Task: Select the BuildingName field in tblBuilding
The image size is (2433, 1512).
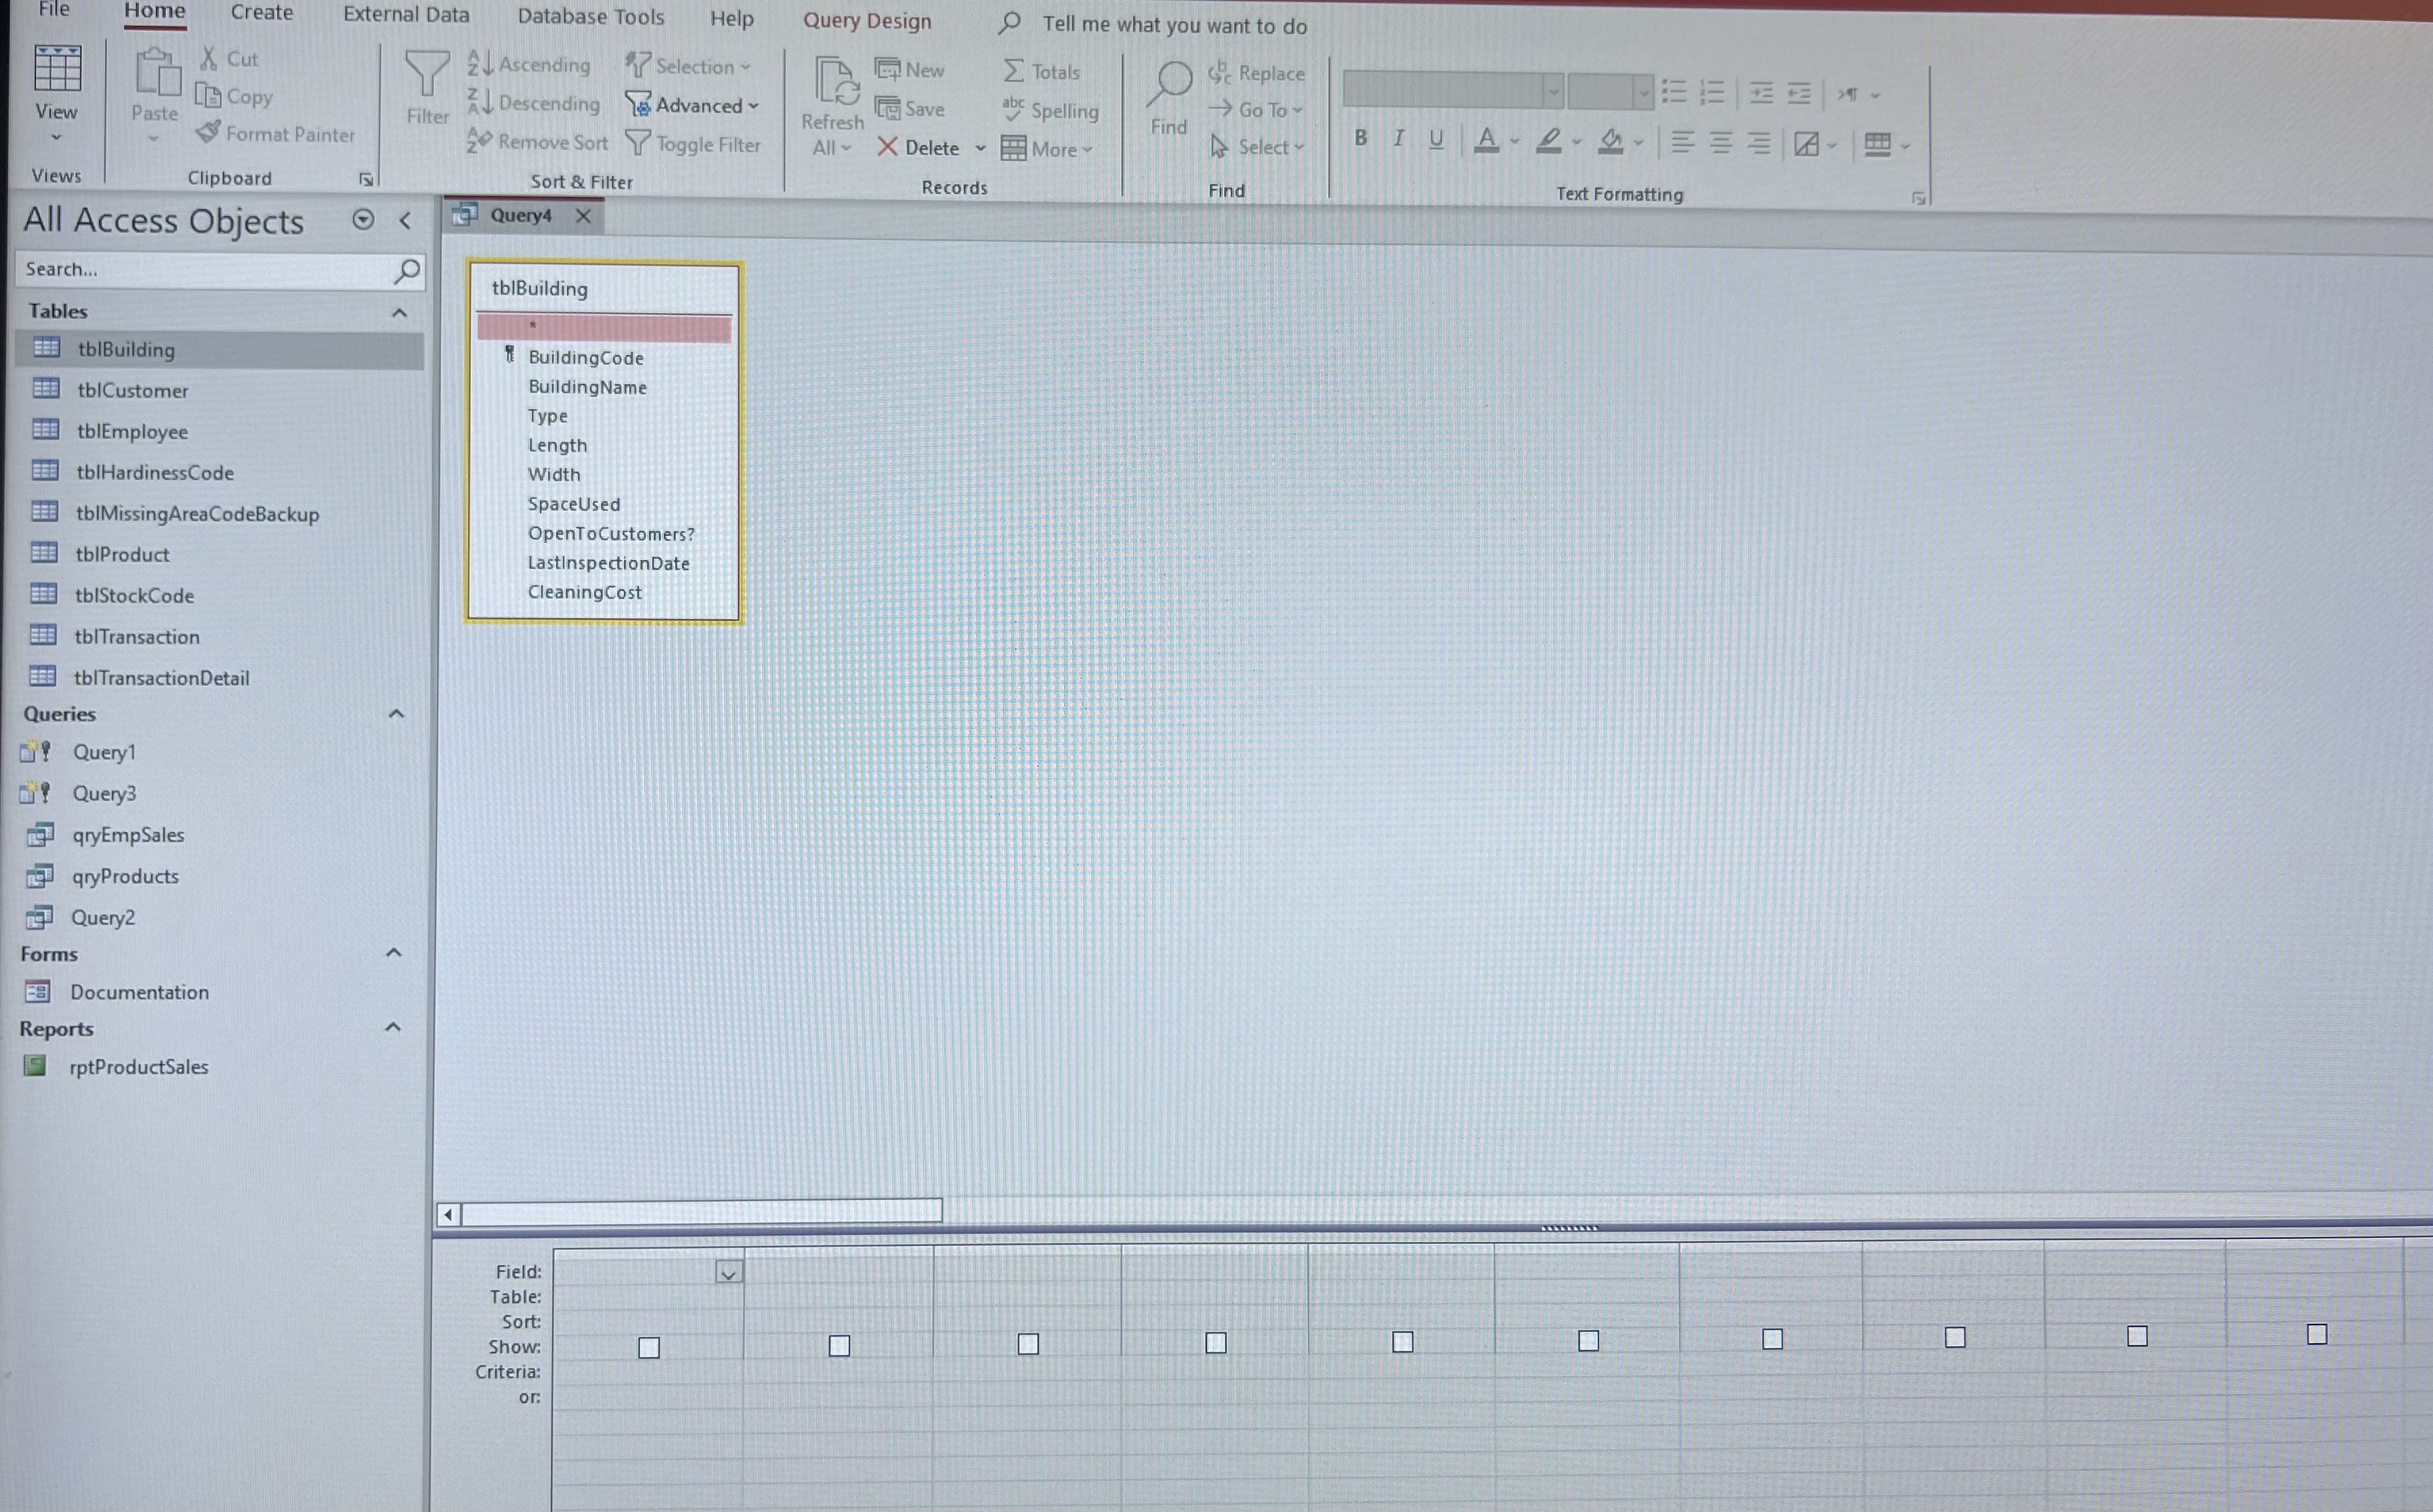Action: pos(587,387)
